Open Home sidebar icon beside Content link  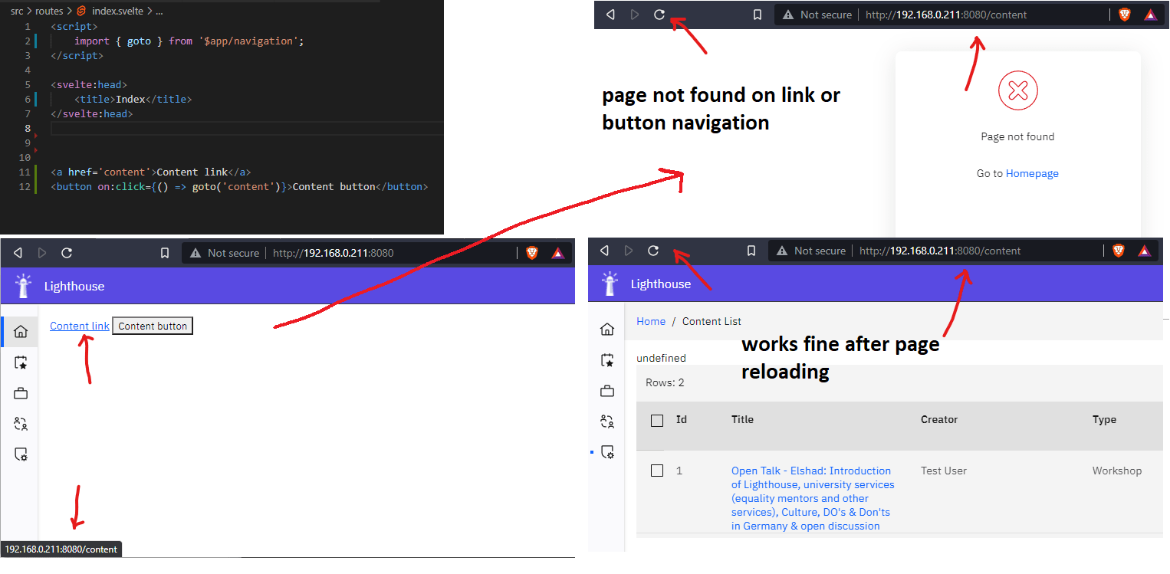pyautogui.click(x=21, y=332)
